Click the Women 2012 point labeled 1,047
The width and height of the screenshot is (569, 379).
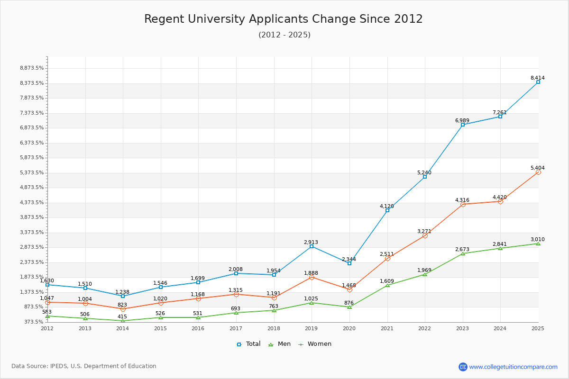tap(47, 302)
